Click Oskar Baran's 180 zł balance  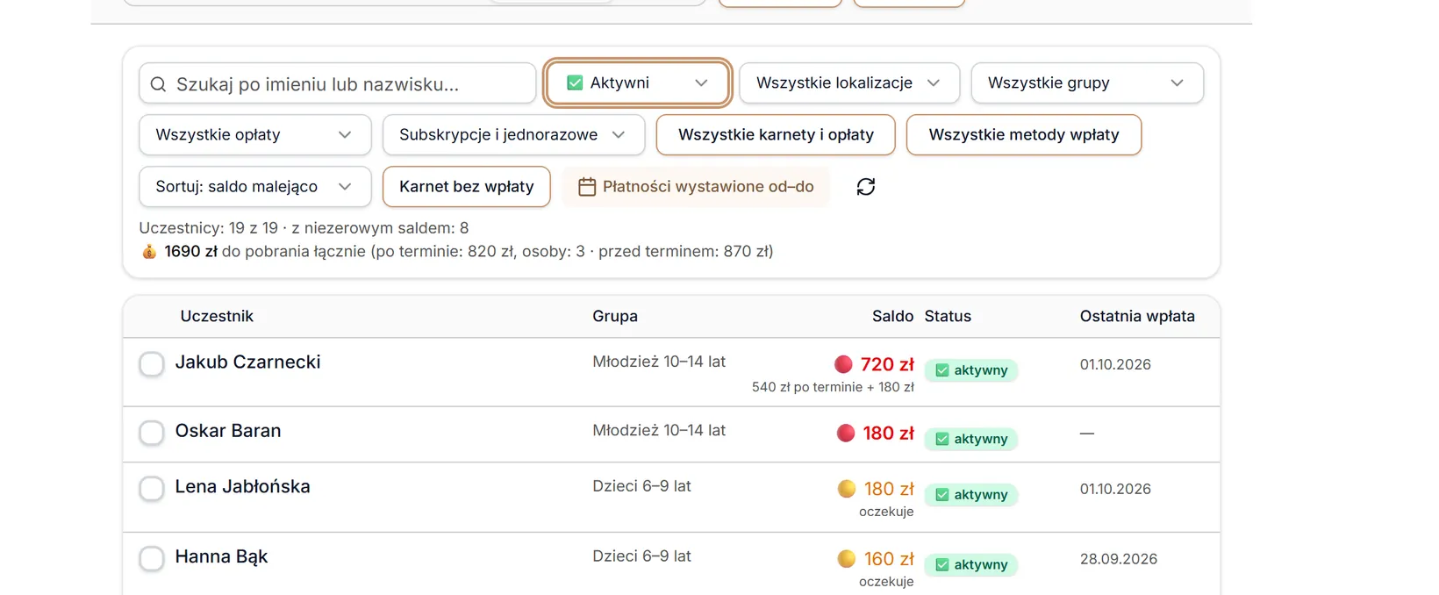click(888, 433)
